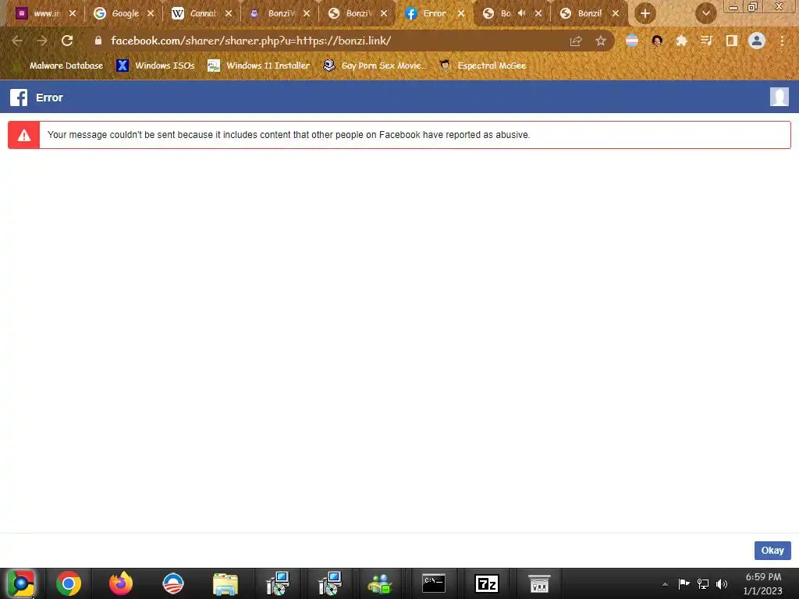Open the Messenger people icon on taskbar

pos(381,584)
